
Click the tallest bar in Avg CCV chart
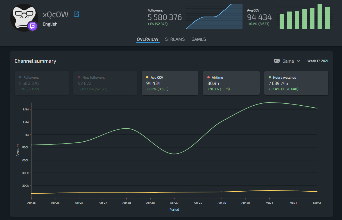(x=320, y=16)
